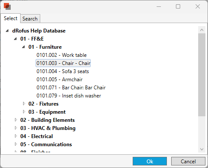Image resolution: width=208 pixels, height=168 pixels.
Task: Expand the 04 - Electrical node
Action: pyautogui.click(x=16, y=136)
